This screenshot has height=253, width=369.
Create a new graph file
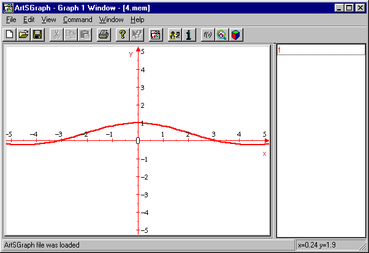[9, 35]
